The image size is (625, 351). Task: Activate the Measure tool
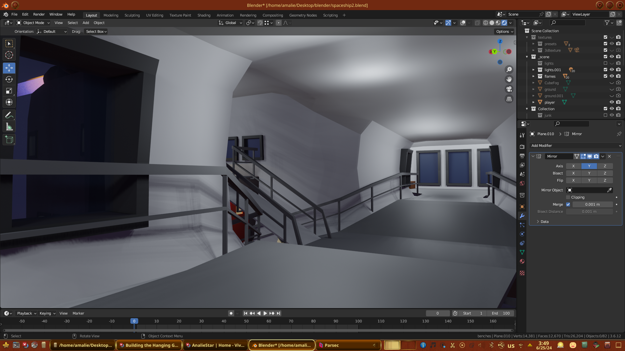pos(9,127)
